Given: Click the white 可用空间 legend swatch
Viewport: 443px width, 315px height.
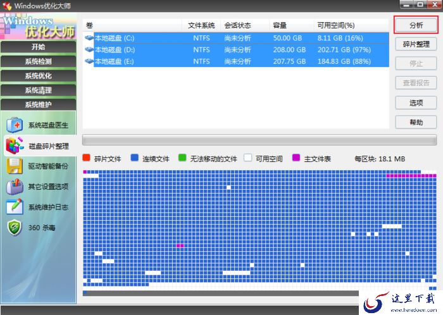Looking at the screenshot, I should point(248,157).
